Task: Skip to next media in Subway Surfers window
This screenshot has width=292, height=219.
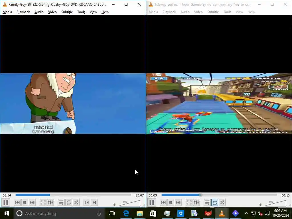Action: (x=178, y=202)
